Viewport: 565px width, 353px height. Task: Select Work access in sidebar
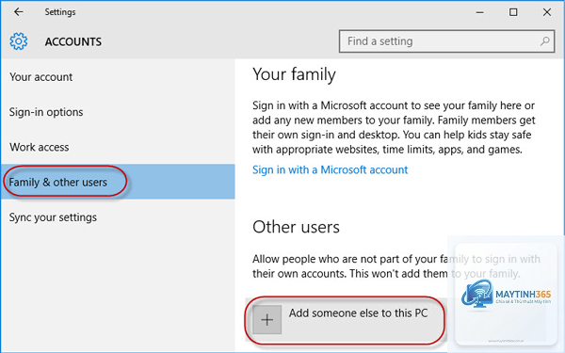[x=118, y=147]
